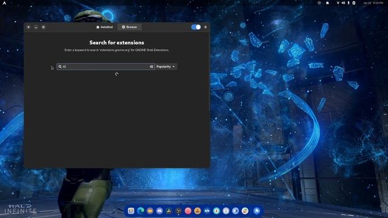Open the file manager in the dock
The height and width of the screenshot is (218, 388).
(x=150, y=211)
